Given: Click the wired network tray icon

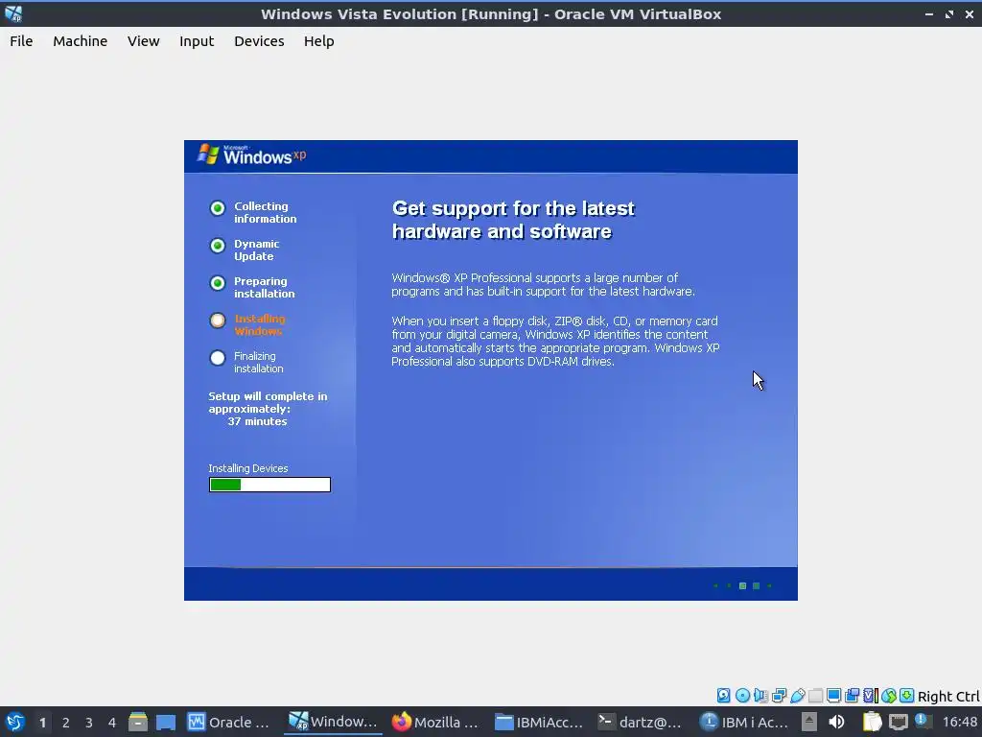Looking at the screenshot, I should [x=898, y=722].
